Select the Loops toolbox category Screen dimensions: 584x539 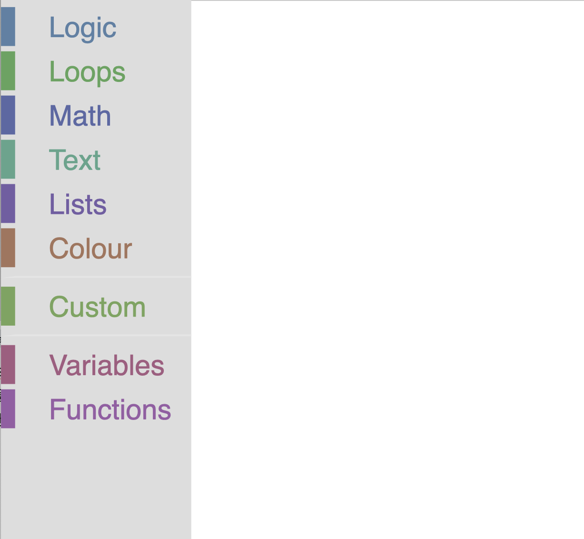tap(87, 72)
